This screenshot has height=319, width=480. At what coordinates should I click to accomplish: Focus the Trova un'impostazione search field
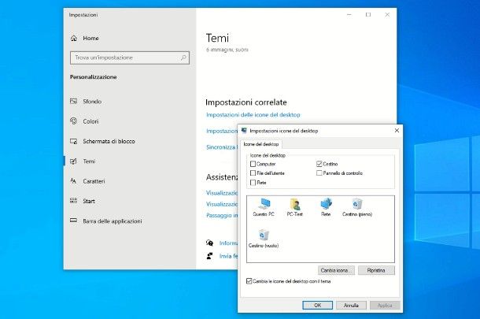[x=130, y=57]
